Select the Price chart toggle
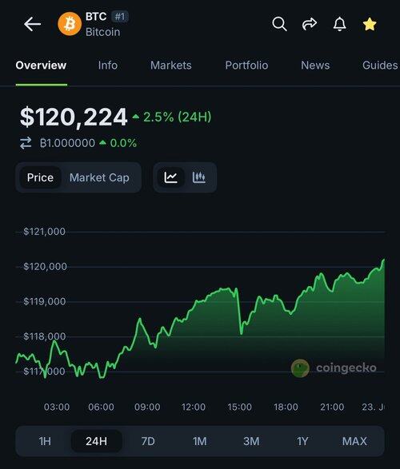 (x=40, y=177)
